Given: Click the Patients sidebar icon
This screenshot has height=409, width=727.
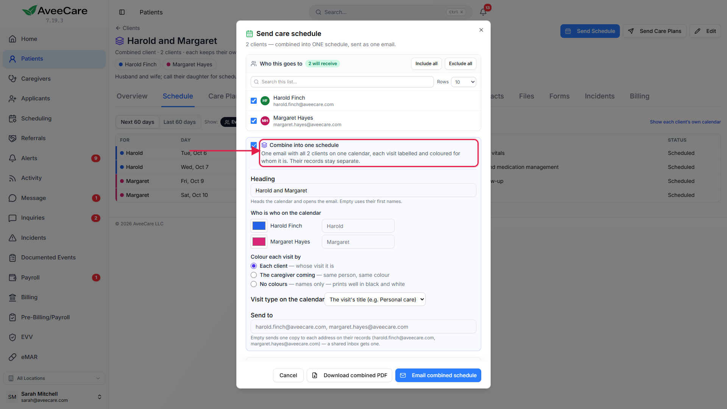Looking at the screenshot, I should tap(12, 59).
